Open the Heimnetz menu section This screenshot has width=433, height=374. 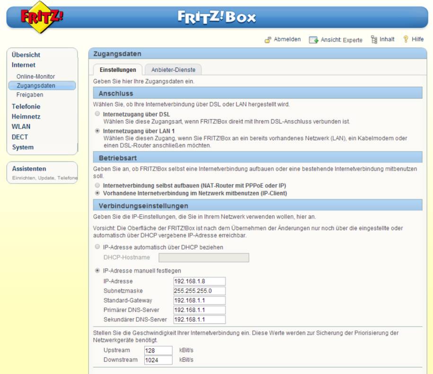[26, 117]
